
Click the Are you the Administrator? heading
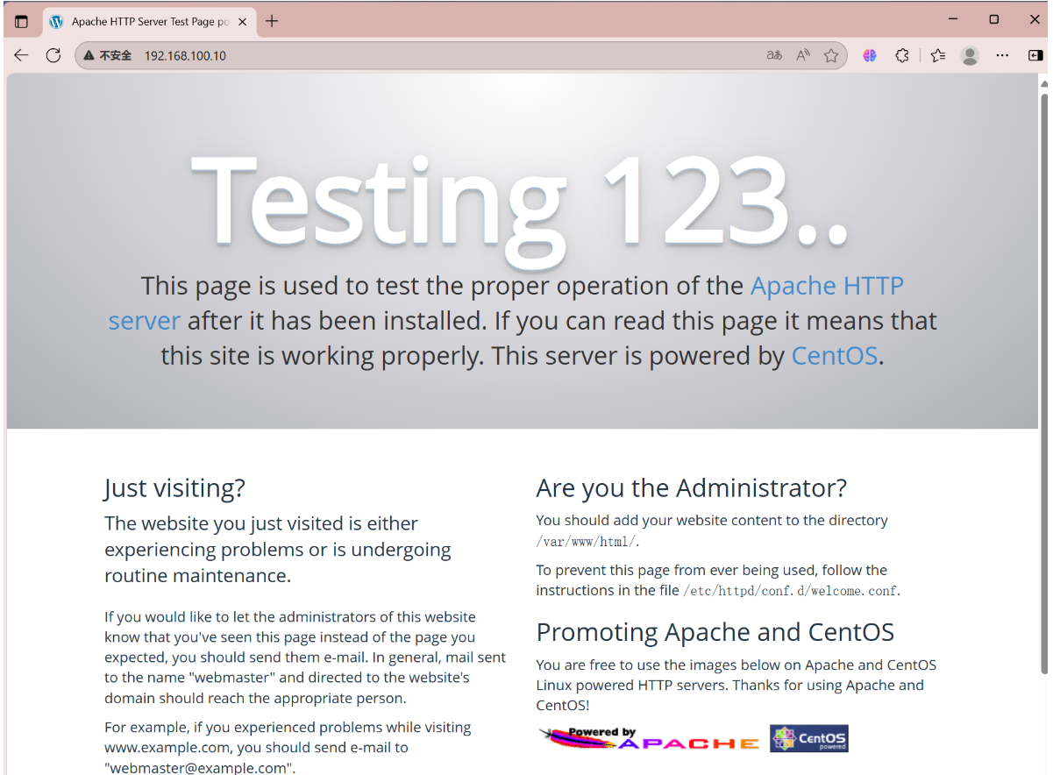pyautogui.click(x=692, y=488)
